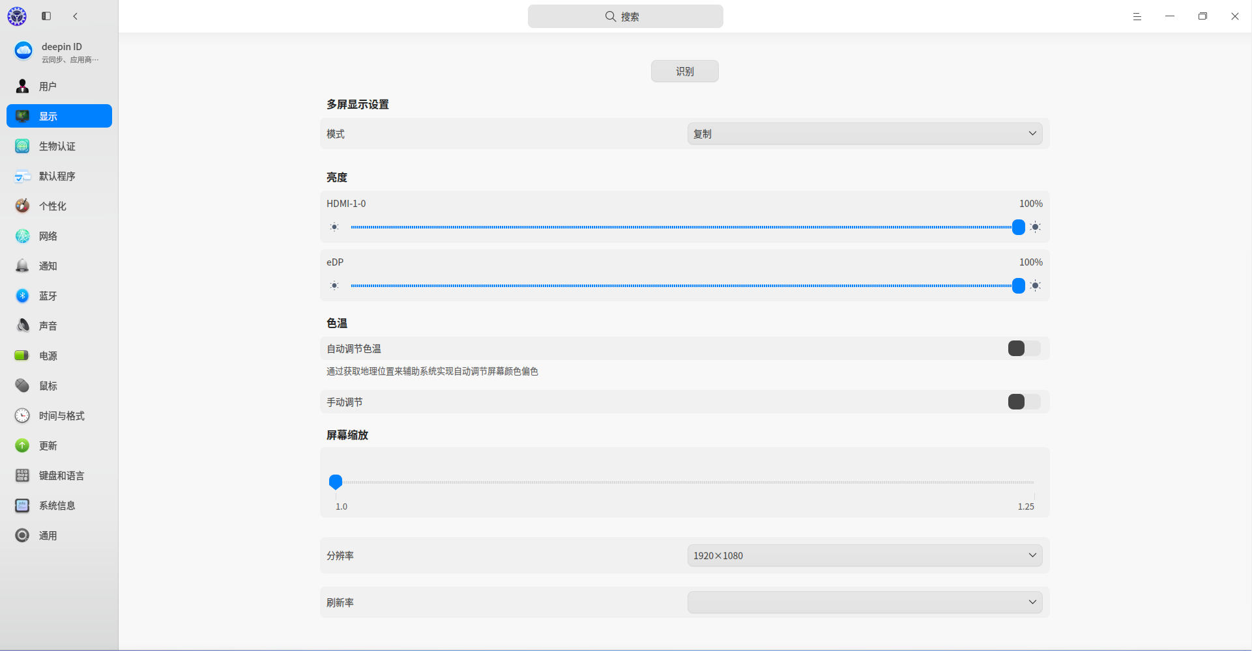Click the control center logo icon
The width and height of the screenshot is (1252, 651).
[17, 16]
